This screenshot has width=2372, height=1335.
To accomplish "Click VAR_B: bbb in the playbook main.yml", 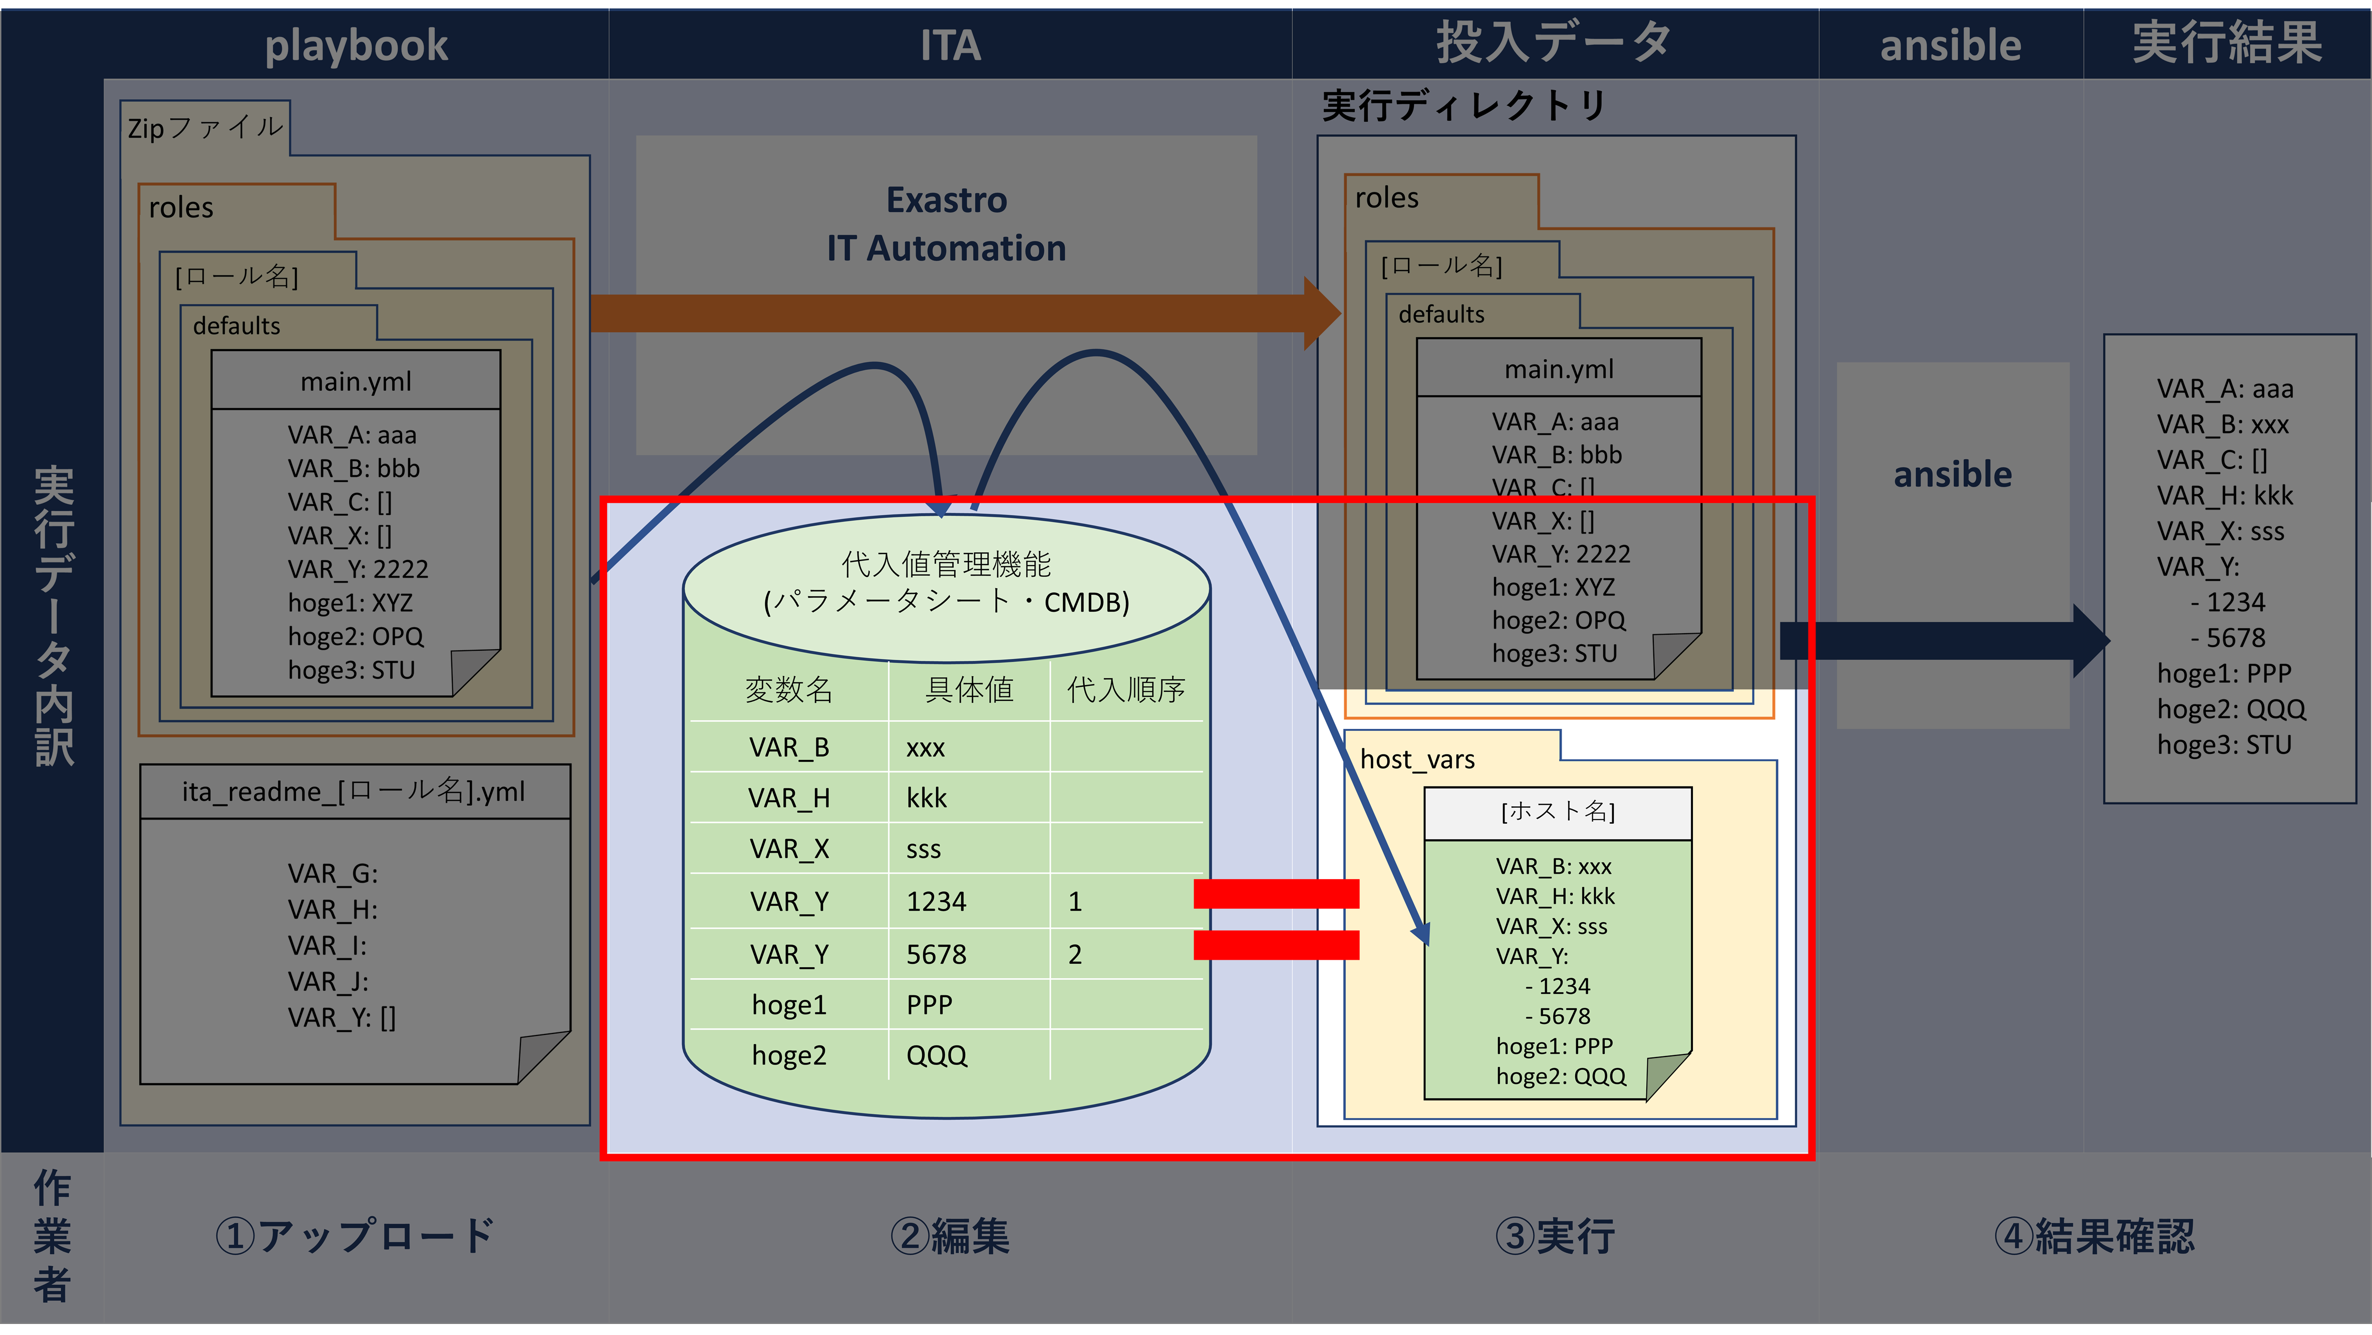I will pyautogui.click(x=354, y=468).
